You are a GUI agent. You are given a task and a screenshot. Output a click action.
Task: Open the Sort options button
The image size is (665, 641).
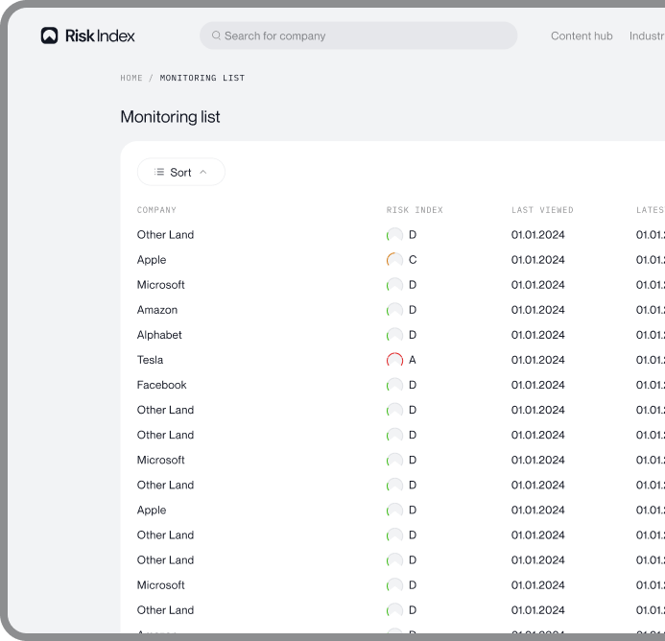coord(181,172)
